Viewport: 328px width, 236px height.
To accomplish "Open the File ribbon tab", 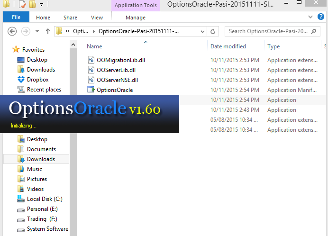I will pos(16,17).
